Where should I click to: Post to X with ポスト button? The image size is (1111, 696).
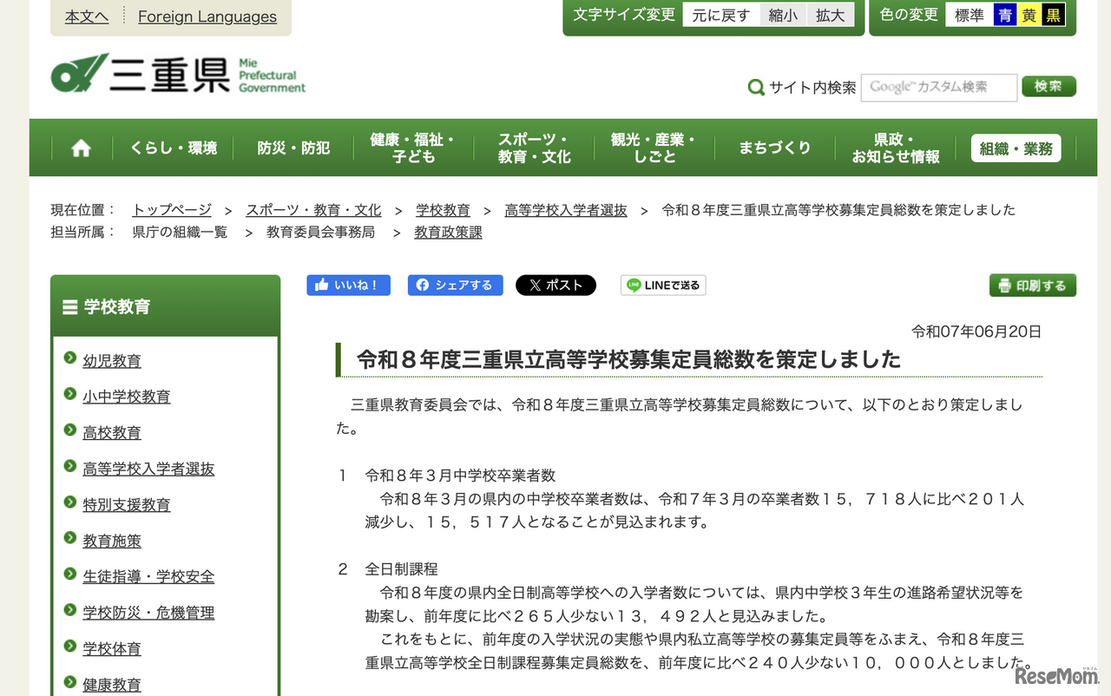555,286
